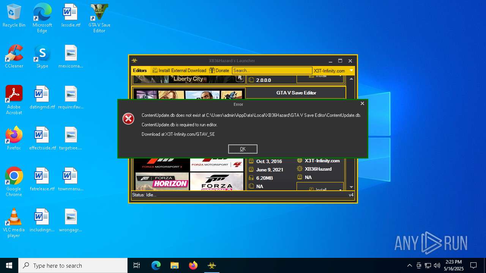Click the calendar icon beside Oct. 3, 2016

click(x=251, y=161)
